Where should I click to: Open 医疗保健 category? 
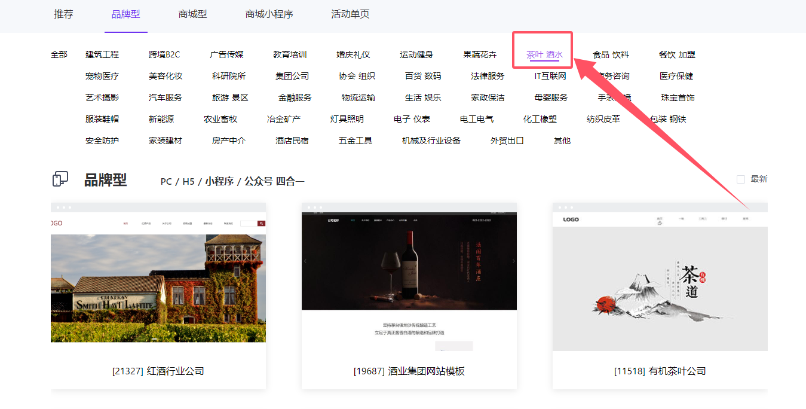click(x=676, y=76)
